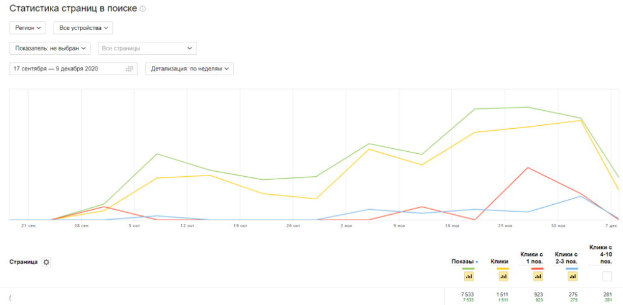Expand the Все устройства dropdown

pyautogui.click(x=83, y=28)
